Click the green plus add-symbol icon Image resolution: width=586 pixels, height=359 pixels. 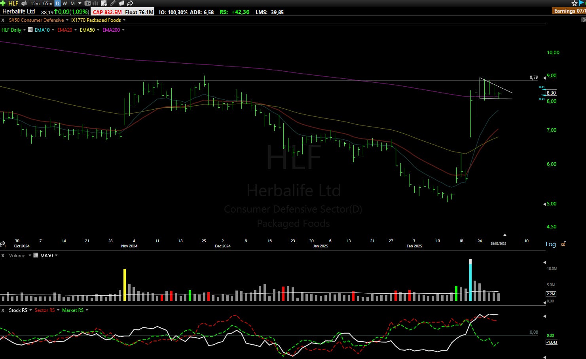[3, 3]
